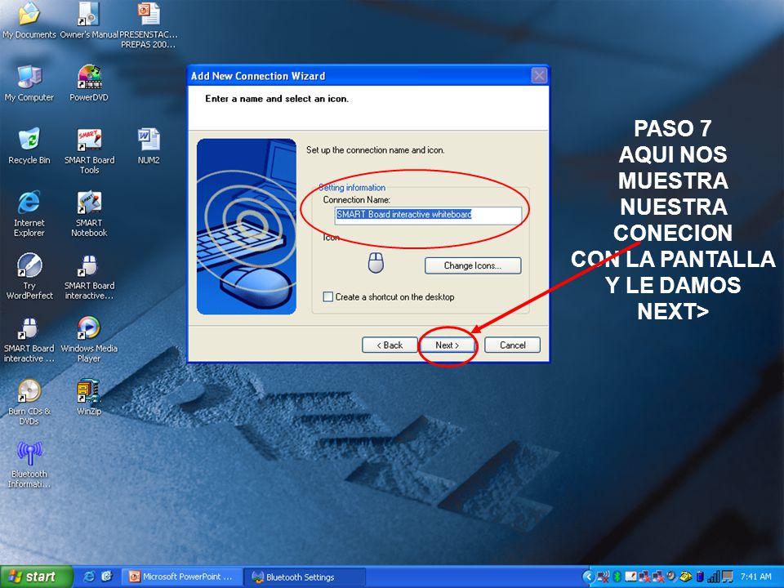Click the "Setting information" group label
The image size is (784, 588).
point(352,188)
